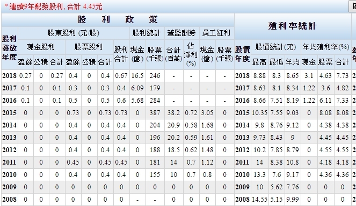Click the '最高' price column header

point(259,62)
